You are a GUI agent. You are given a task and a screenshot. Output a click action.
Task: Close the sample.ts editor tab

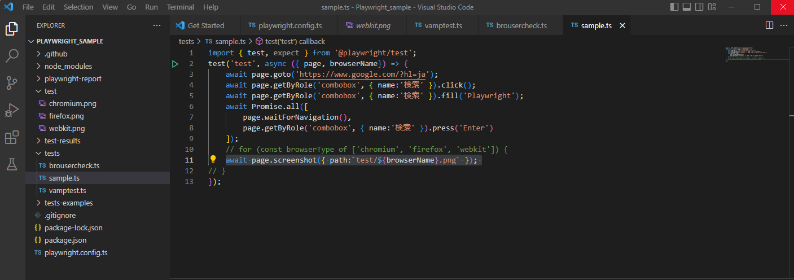(622, 25)
